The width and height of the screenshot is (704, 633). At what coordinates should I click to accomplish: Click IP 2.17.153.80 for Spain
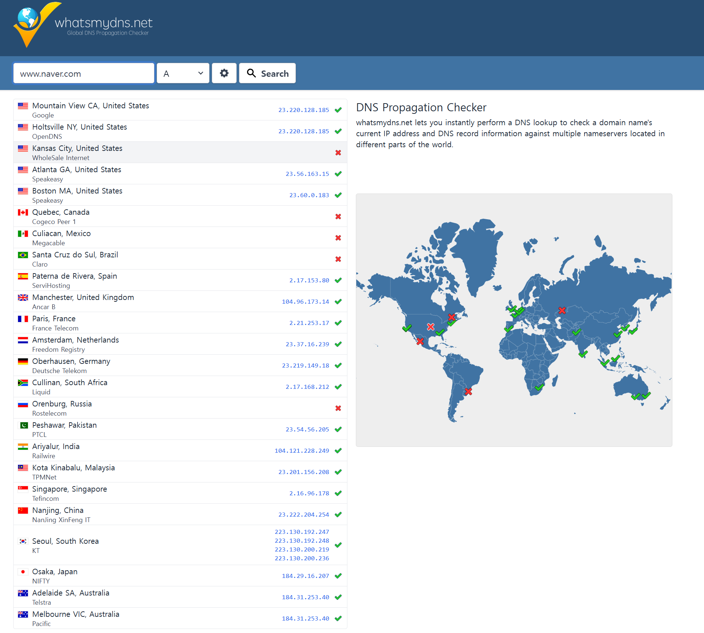(x=309, y=280)
